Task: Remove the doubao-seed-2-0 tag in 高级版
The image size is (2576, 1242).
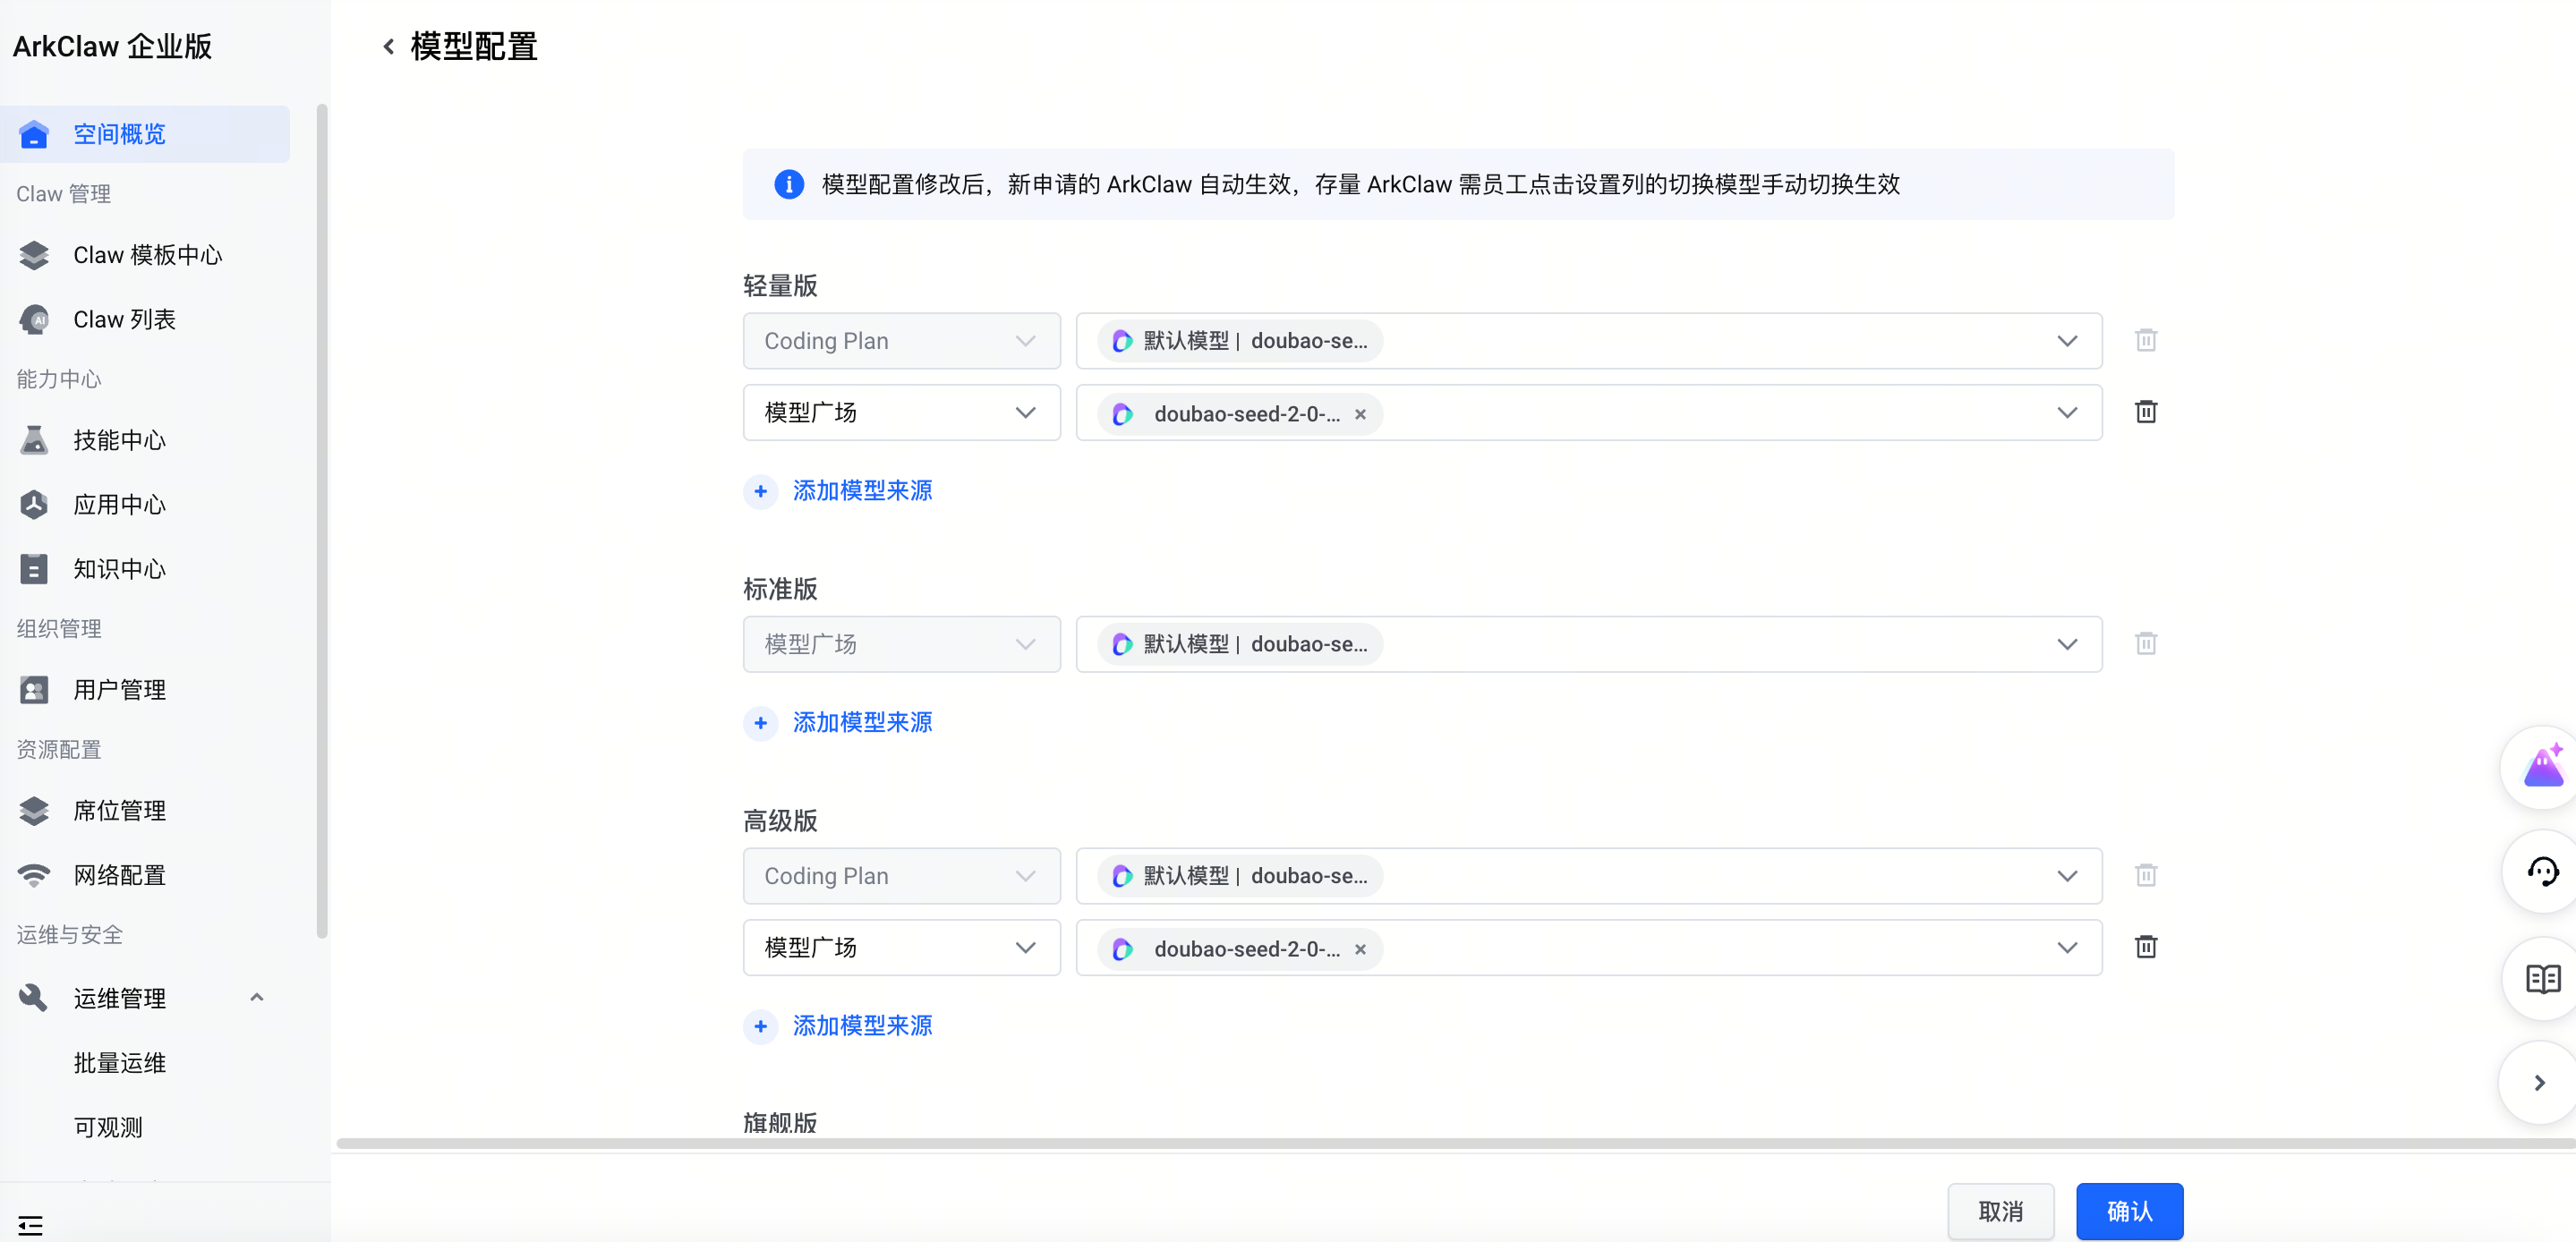Action: tap(1360, 949)
